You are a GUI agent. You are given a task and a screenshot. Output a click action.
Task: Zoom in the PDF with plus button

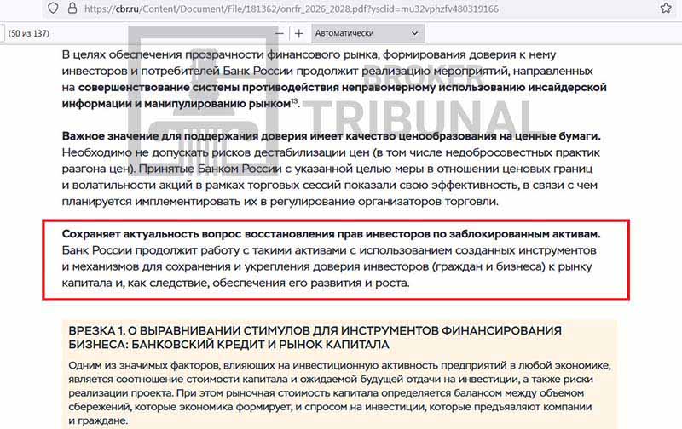click(299, 33)
